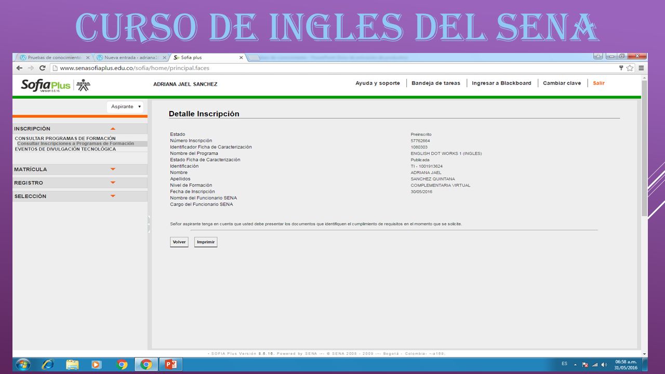
Task: Open the Chrome hamburger menu
Action: pos(641,68)
